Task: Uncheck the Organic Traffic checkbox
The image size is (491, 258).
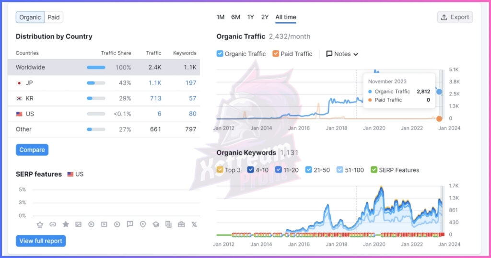Action: (220, 54)
